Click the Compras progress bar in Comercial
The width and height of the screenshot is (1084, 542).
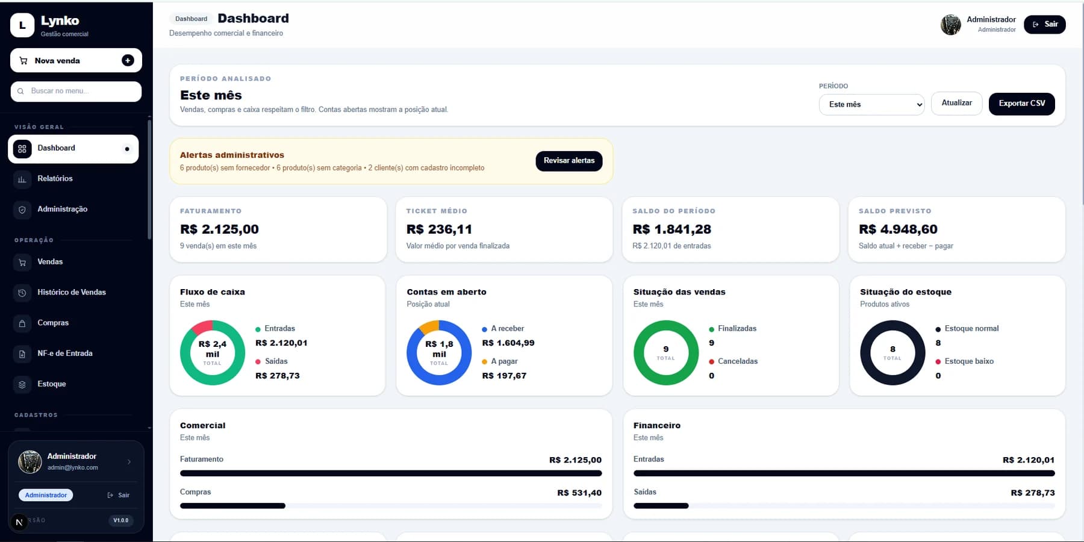coord(391,506)
